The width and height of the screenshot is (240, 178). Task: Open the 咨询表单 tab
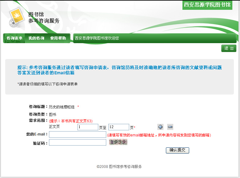coord(14,38)
